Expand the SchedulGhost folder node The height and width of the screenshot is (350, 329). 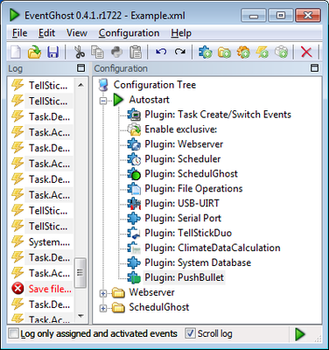[103, 308]
